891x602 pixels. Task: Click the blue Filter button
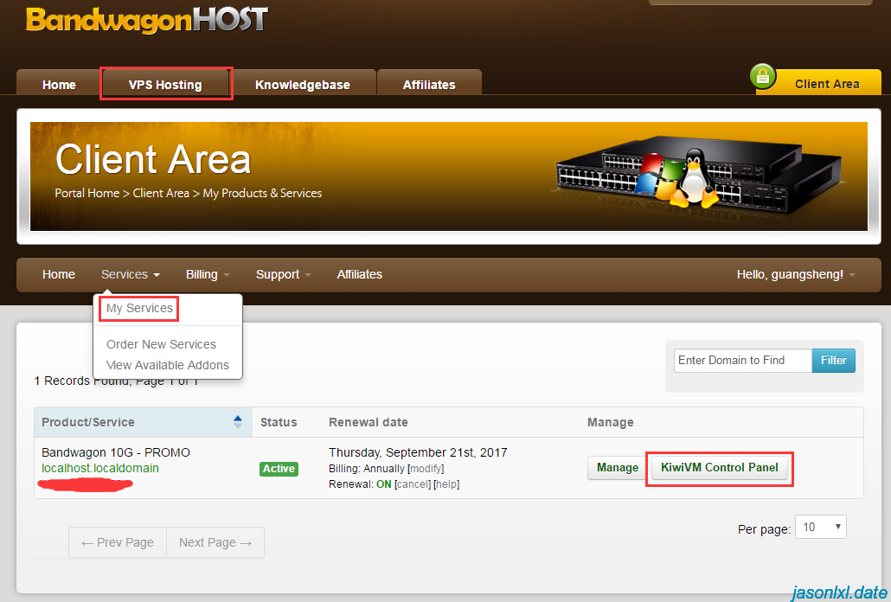coord(834,361)
